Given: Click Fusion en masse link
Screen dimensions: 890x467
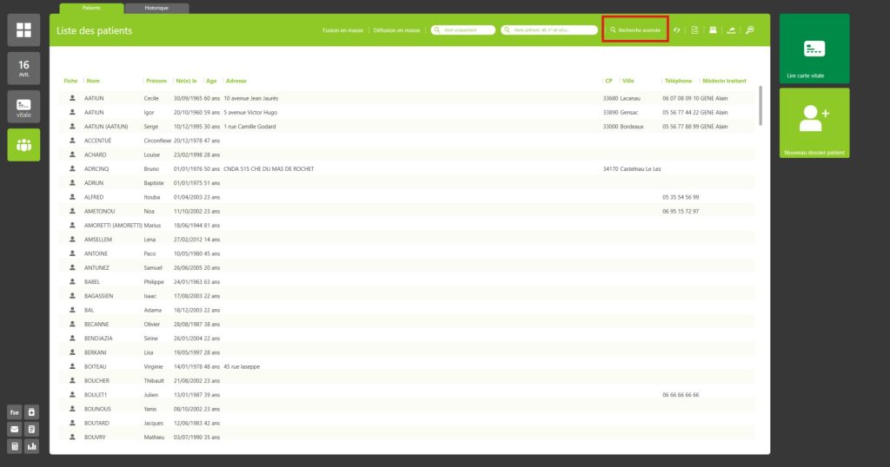Looking at the screenshot, I should [342, 30].
